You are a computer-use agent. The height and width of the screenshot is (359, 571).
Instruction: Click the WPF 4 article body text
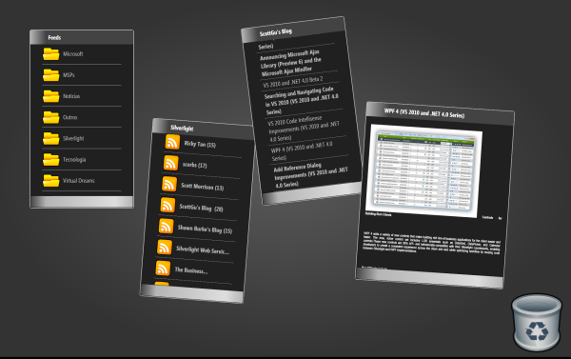click(x=431, y=244)
